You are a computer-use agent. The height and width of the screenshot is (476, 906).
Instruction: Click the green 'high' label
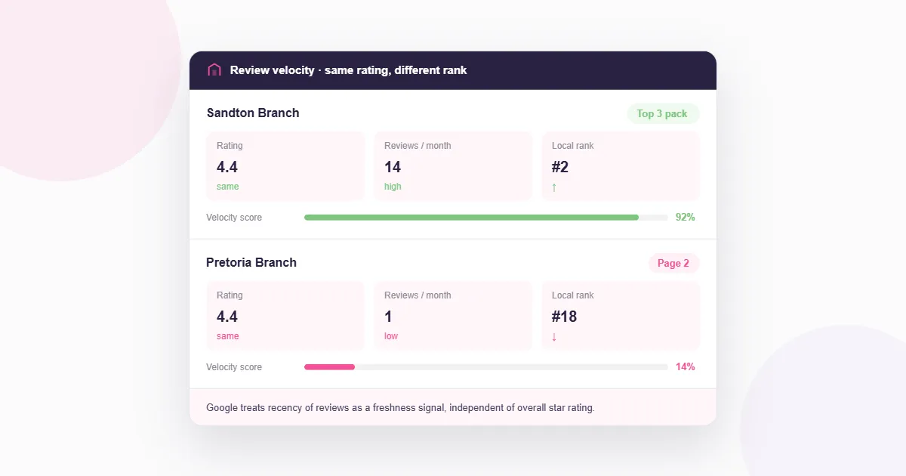pos(393,187)
